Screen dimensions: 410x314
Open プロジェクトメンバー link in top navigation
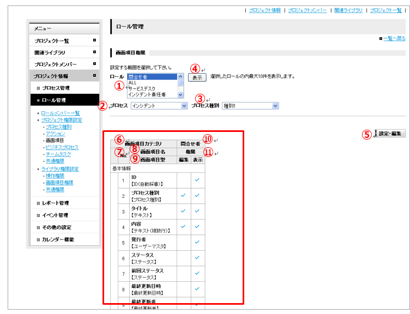[x=307, y=10]
